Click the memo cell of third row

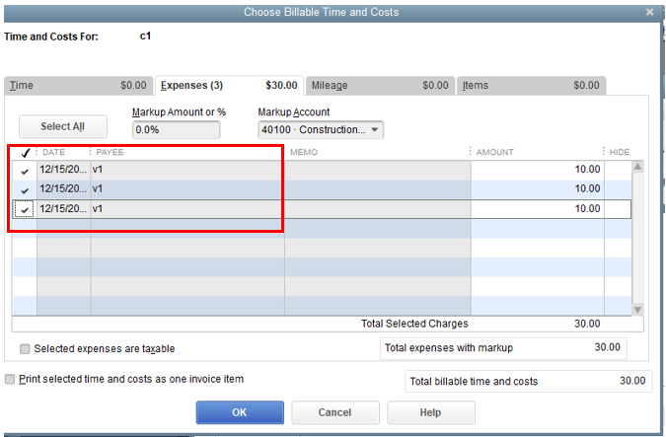(x=378, y=209)
